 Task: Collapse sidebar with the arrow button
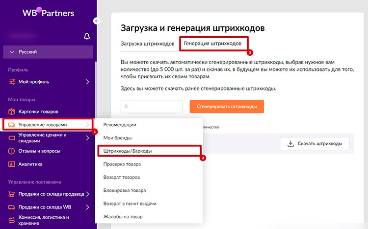coord(97,21)
